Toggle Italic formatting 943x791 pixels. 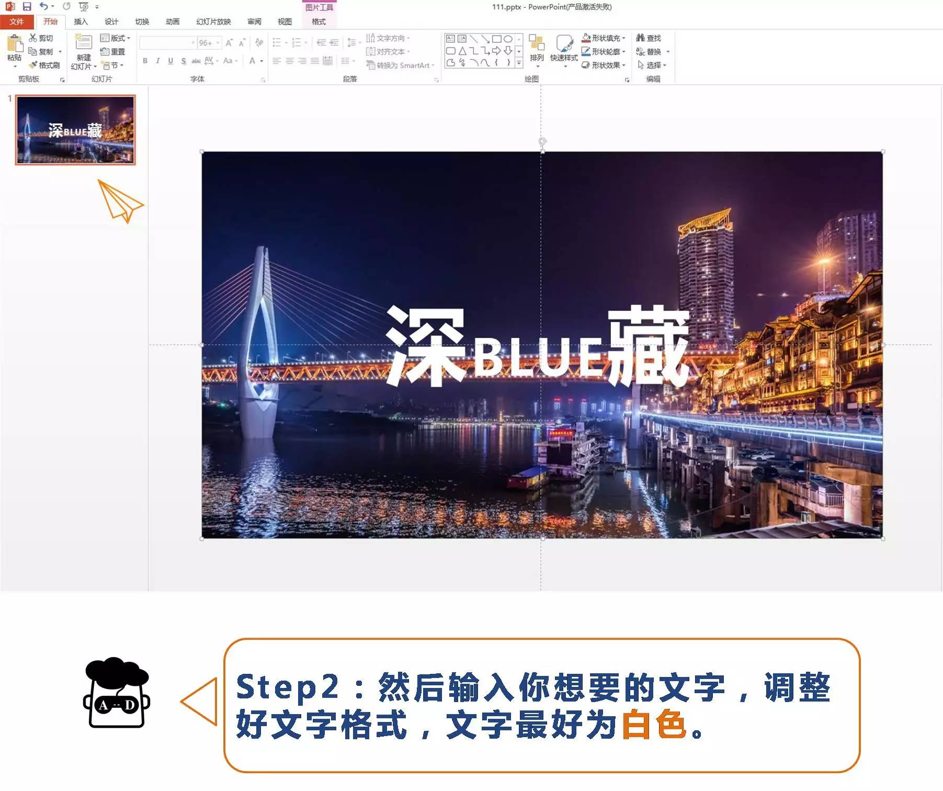[158, 61]
